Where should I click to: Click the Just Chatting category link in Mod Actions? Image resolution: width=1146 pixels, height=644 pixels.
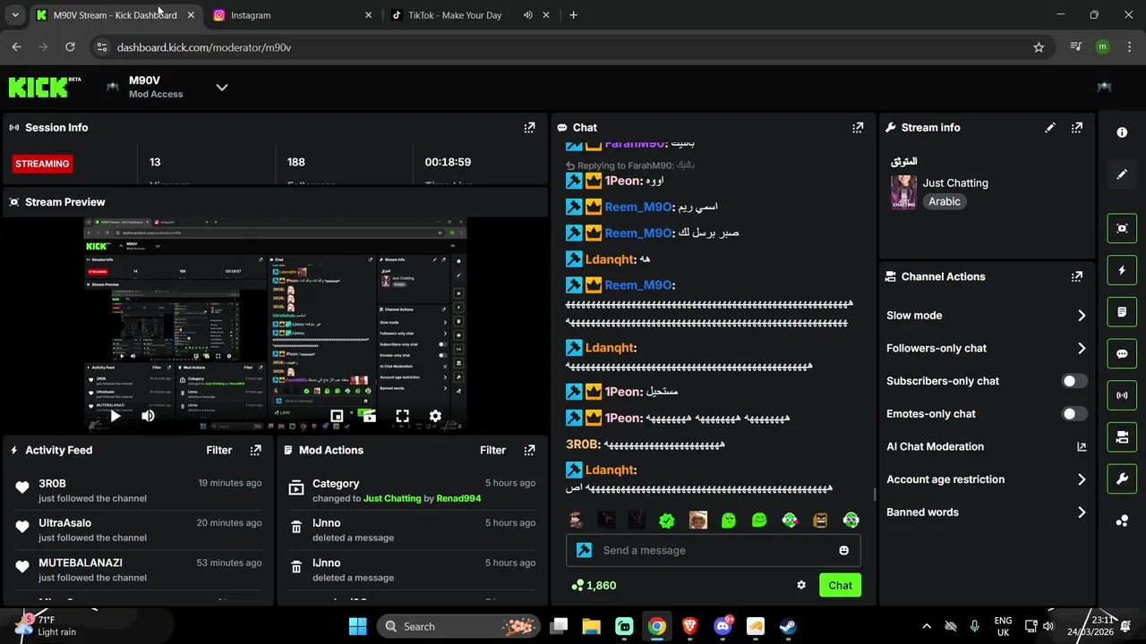392,499
